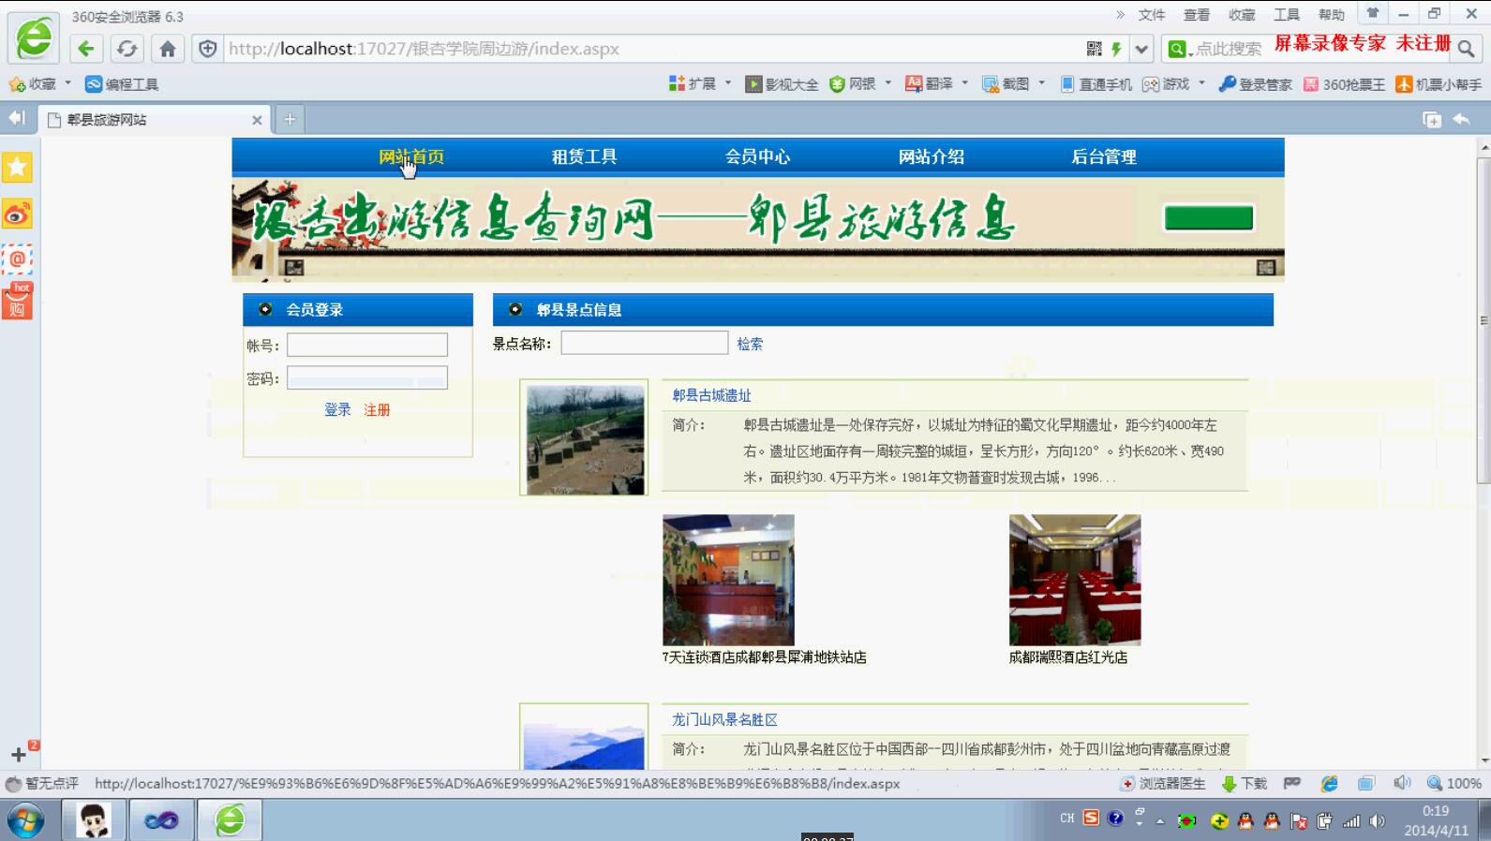Click the 景点名称 search input
This screenshot has width=1491, height=841.
(645, 343)
